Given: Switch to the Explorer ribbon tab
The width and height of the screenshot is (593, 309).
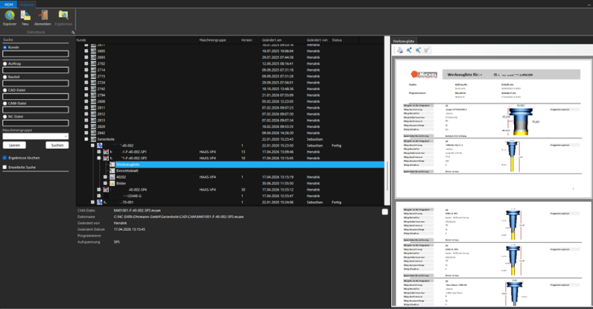Looking at the screenshot, I should pos(27,5).
